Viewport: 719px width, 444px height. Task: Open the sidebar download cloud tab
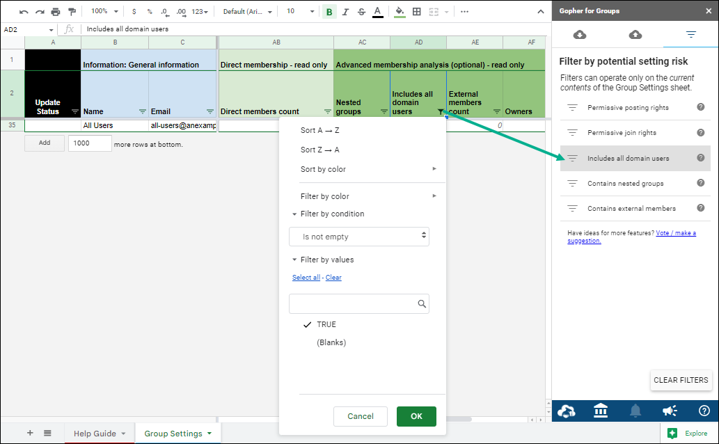[580, 34]
